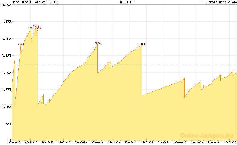The width and height of the screenshot is (237, 145).
Task: Click the 08-04-23 x-axis date
Action: [x=180, y=142]
